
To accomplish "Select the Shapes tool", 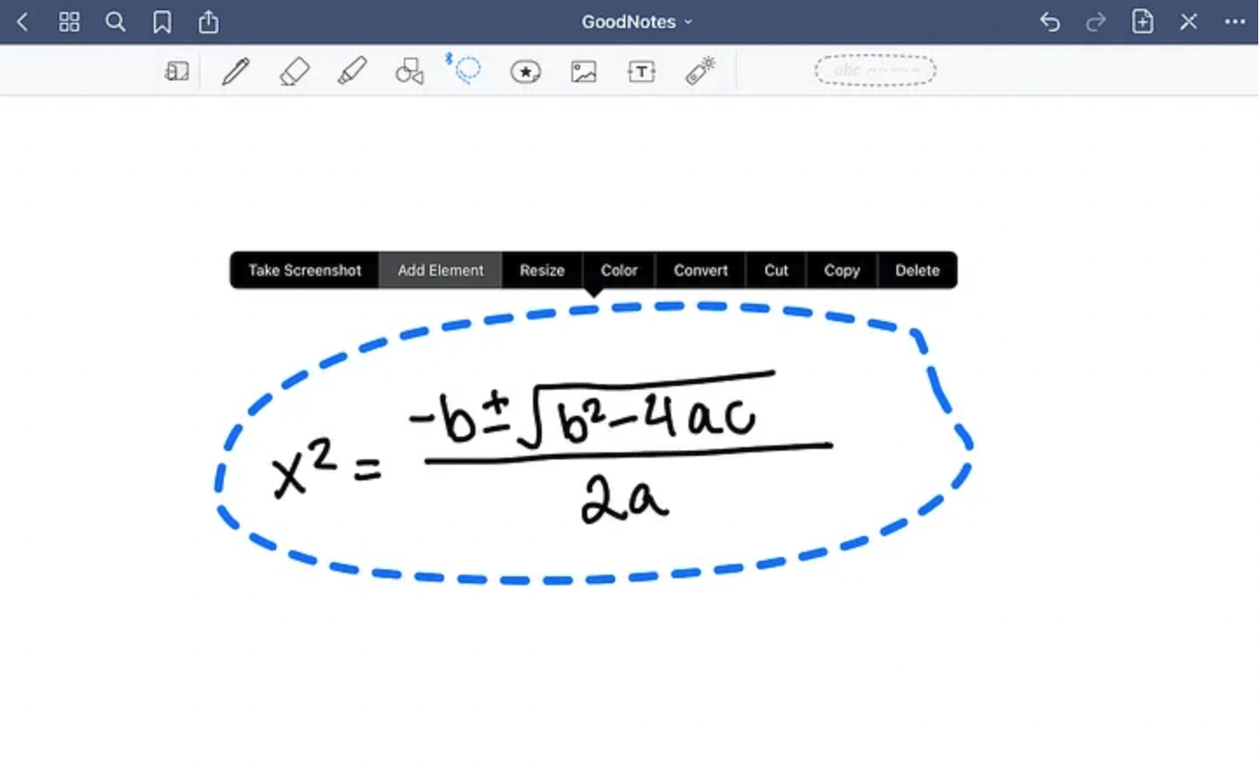I will (x=409, y=71).
